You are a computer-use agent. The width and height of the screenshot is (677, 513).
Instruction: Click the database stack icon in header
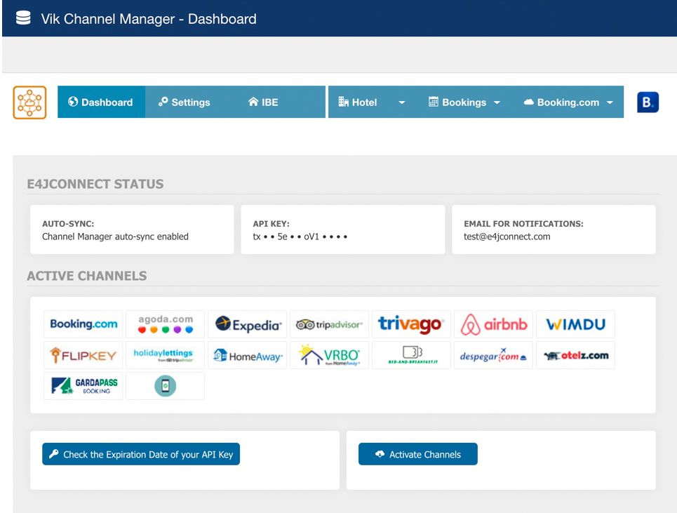[23, 18]
